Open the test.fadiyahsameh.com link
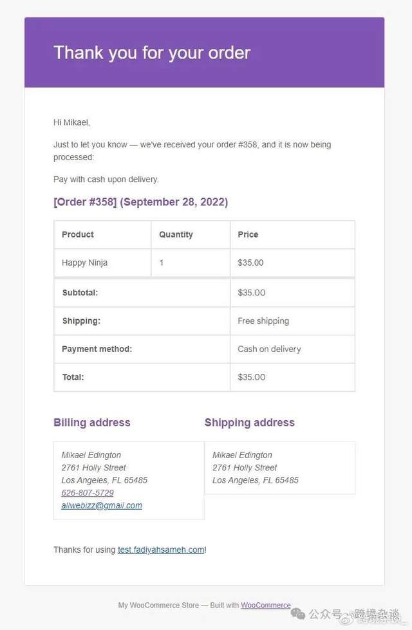Screen dimensions: 412x630 [x=161, y=550]
